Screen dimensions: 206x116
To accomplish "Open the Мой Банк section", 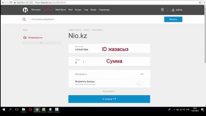I will tap(61, 10).
